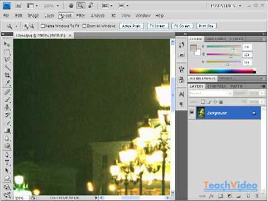Viewport: 268px width, 201px height.
Task: Switch to the Channels tab
Action: 217,87
